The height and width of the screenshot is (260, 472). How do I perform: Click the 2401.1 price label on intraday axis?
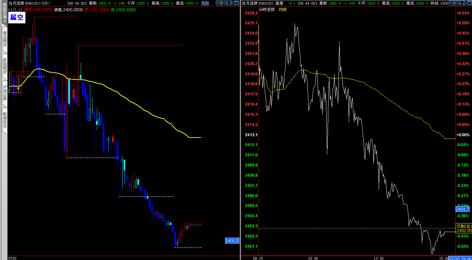(251, 247)
